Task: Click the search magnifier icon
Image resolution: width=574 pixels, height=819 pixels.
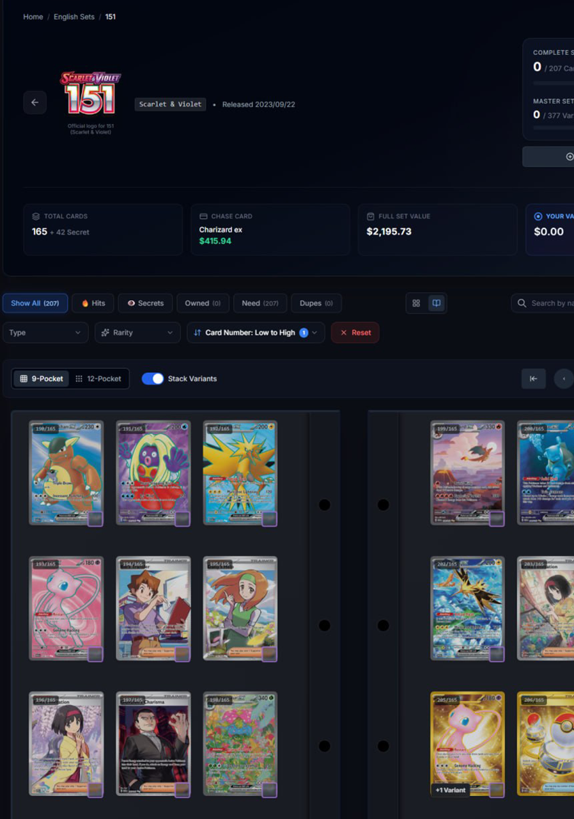Action: coord(522,303)
